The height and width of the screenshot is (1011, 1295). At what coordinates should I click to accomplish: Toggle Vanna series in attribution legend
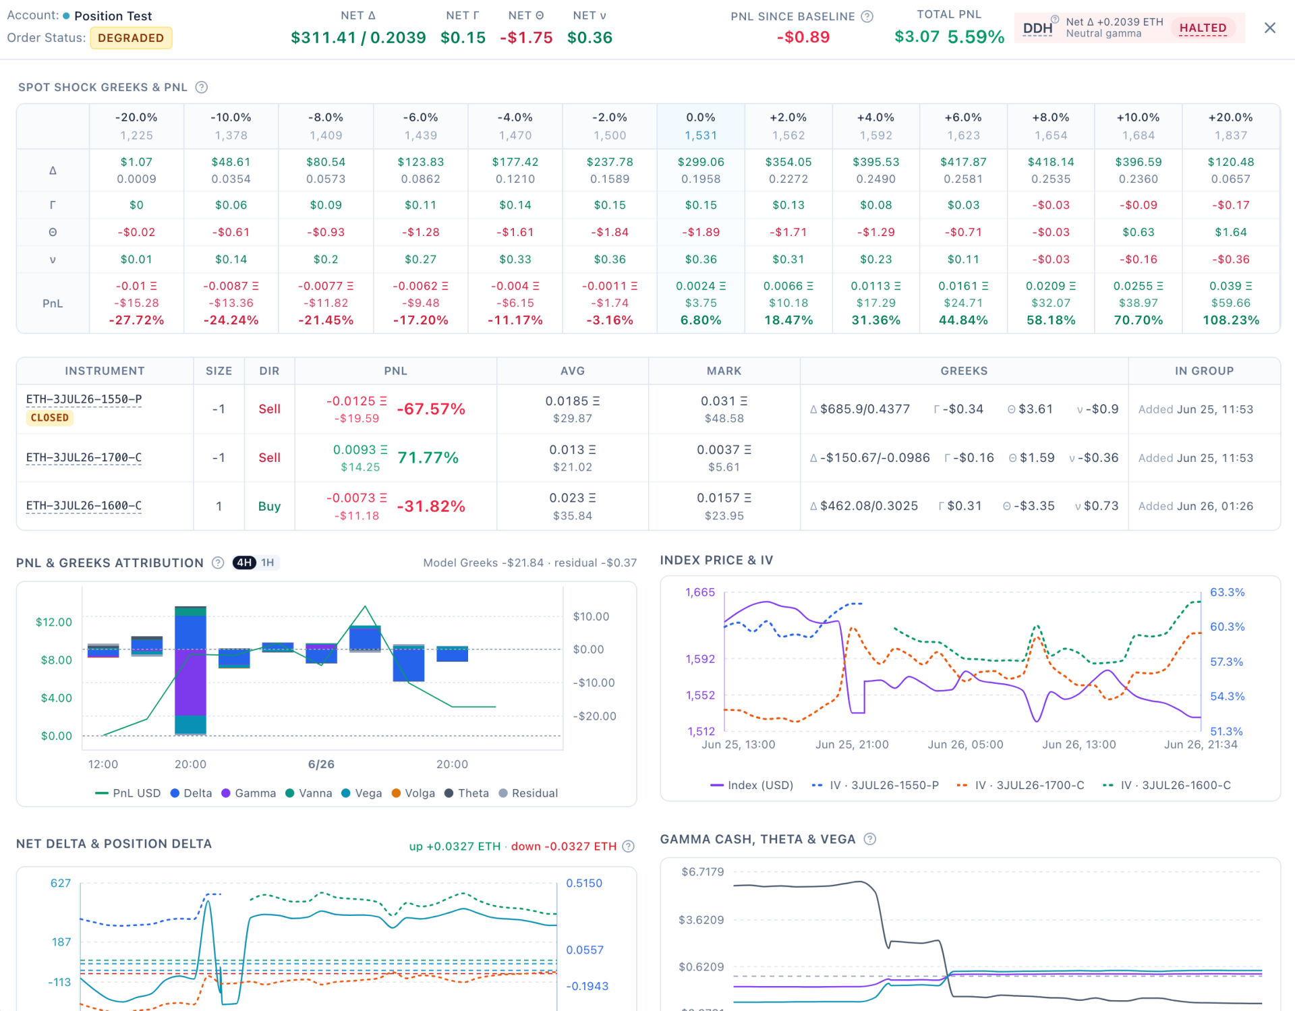(x=309, y=793)
